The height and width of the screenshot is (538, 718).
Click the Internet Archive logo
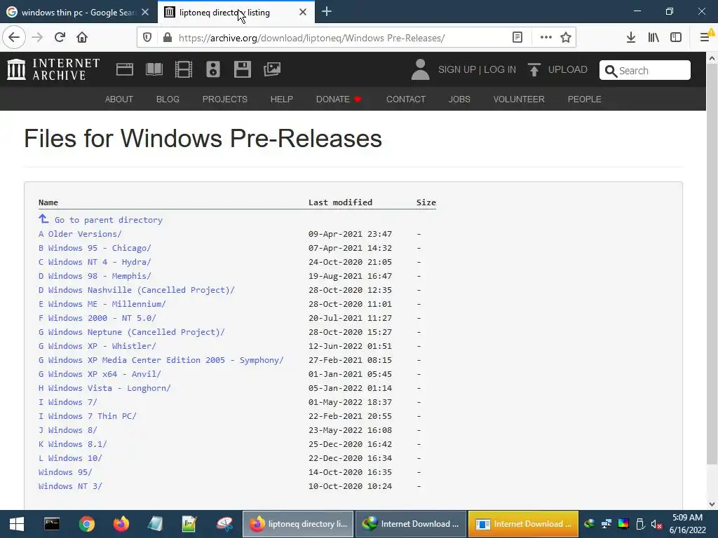coord(53,69)
